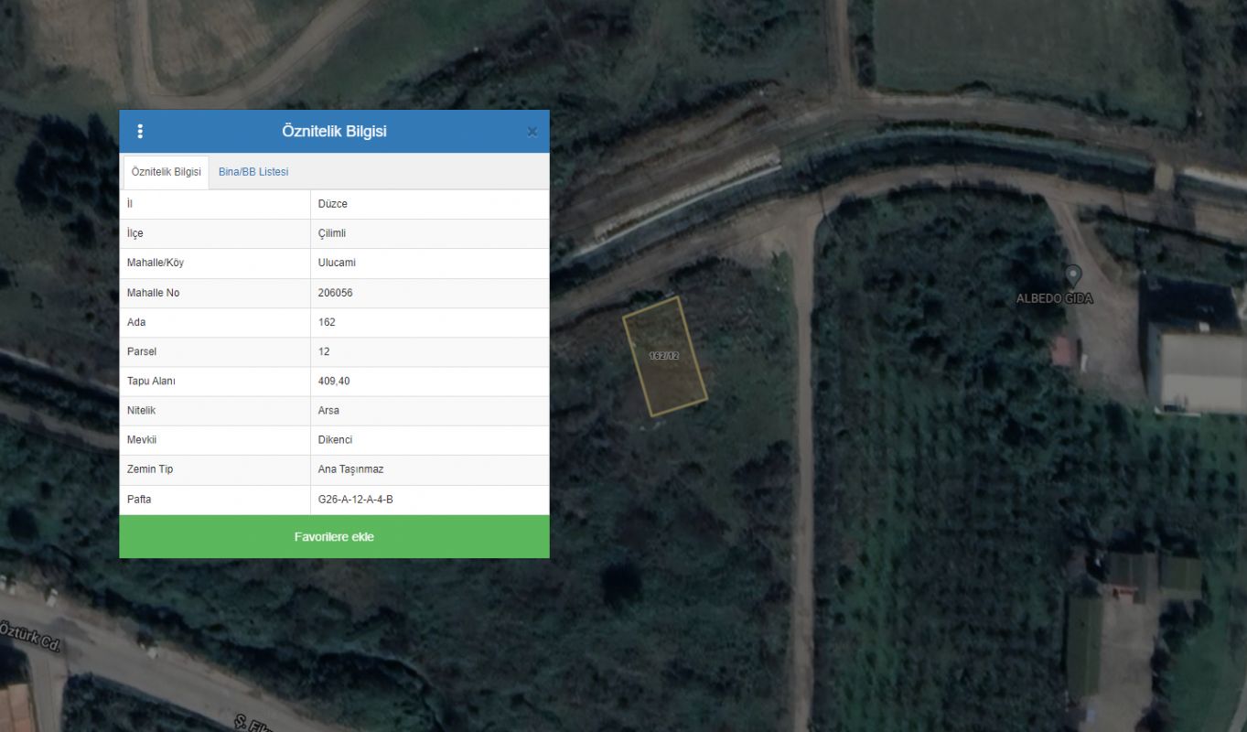Click the Parsel value 12 in table

324,351
